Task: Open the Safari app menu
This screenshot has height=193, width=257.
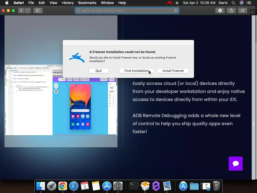Action: (19, 3)
